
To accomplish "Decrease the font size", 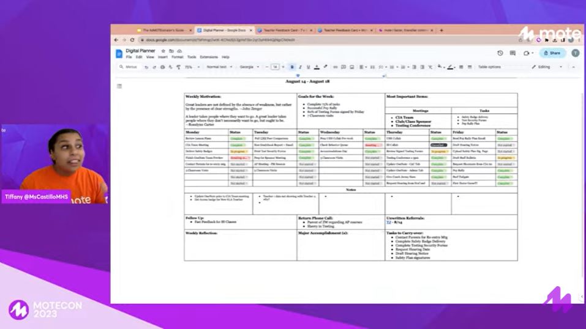I will click(267, 67).
